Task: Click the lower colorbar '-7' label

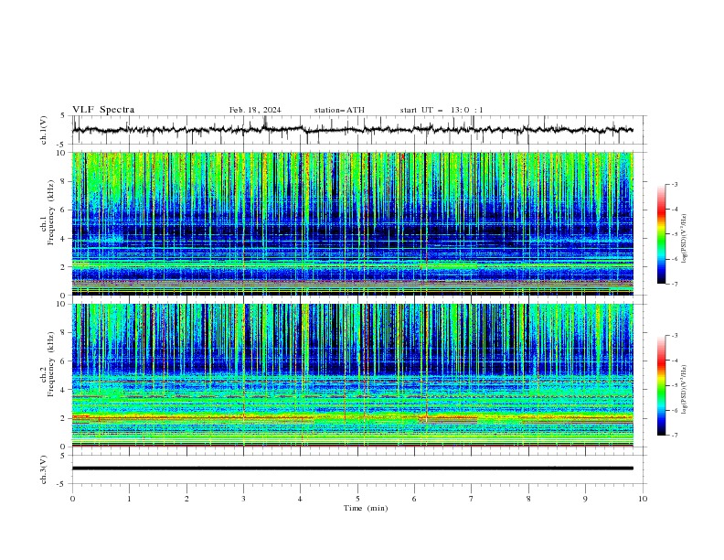Action: (x=674, y=435)
